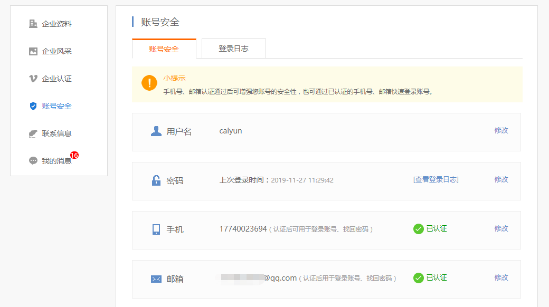
Task: Click the phone icon beside 手机
Action: click(156, 229)
